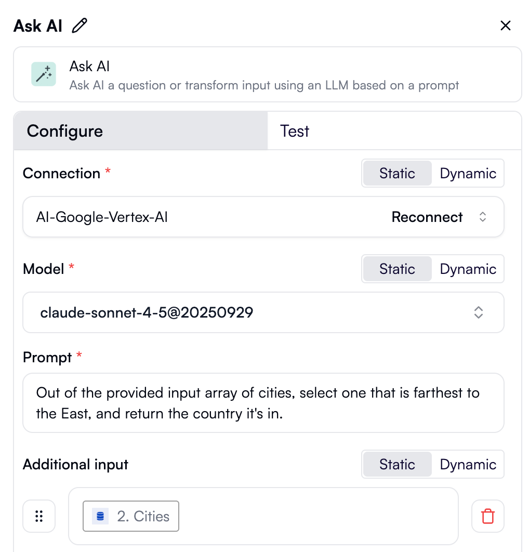
Task: Set Model mode to Dynamic
Action: tap(467, 269)
